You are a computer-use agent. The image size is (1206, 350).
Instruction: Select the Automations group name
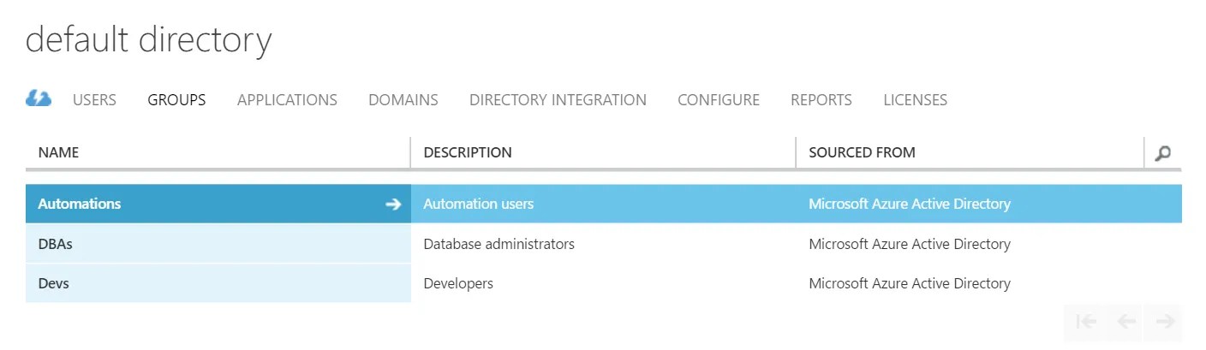80,204
